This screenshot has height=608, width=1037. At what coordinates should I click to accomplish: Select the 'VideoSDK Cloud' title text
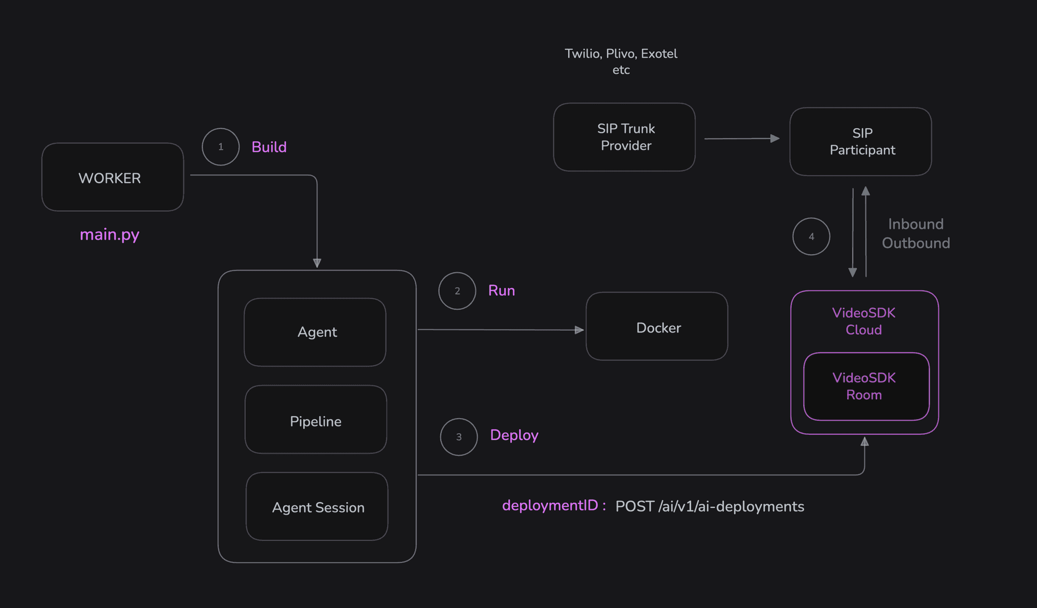pos(864,321)
